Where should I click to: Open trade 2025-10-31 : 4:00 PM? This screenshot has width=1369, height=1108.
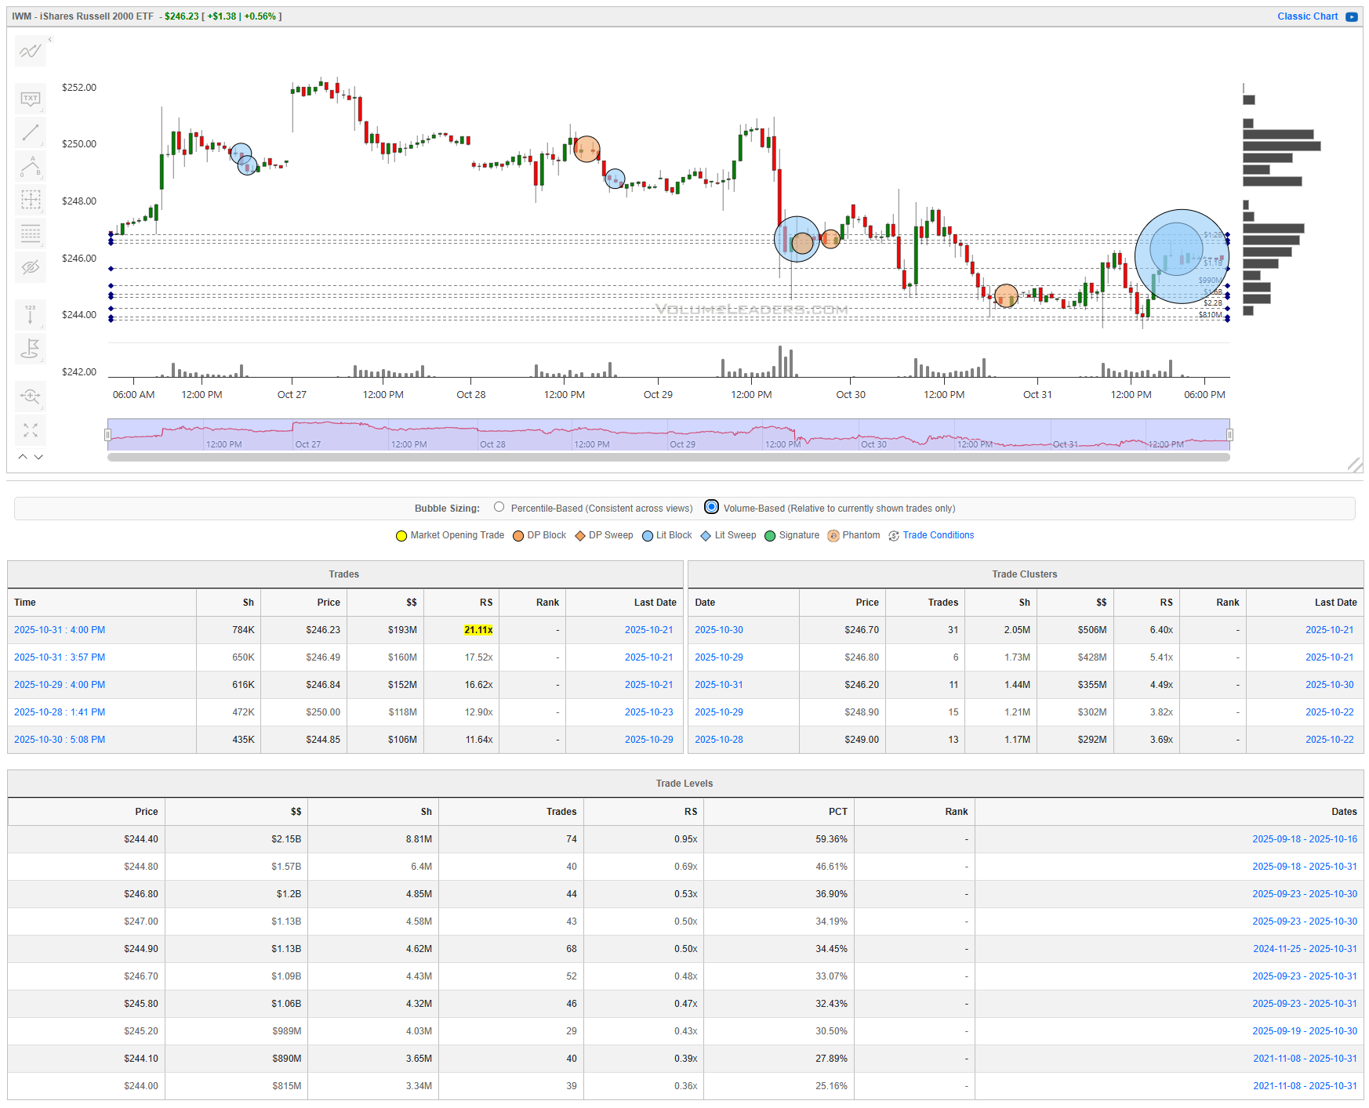[60, 630]
